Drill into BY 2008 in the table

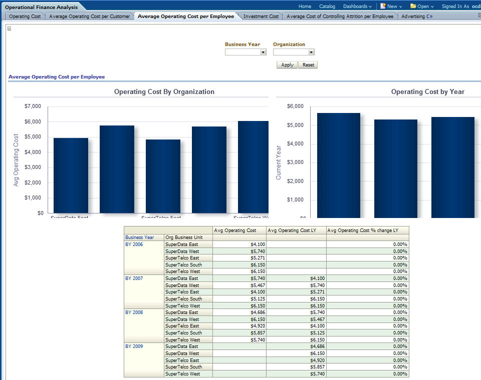click(134, 312)
